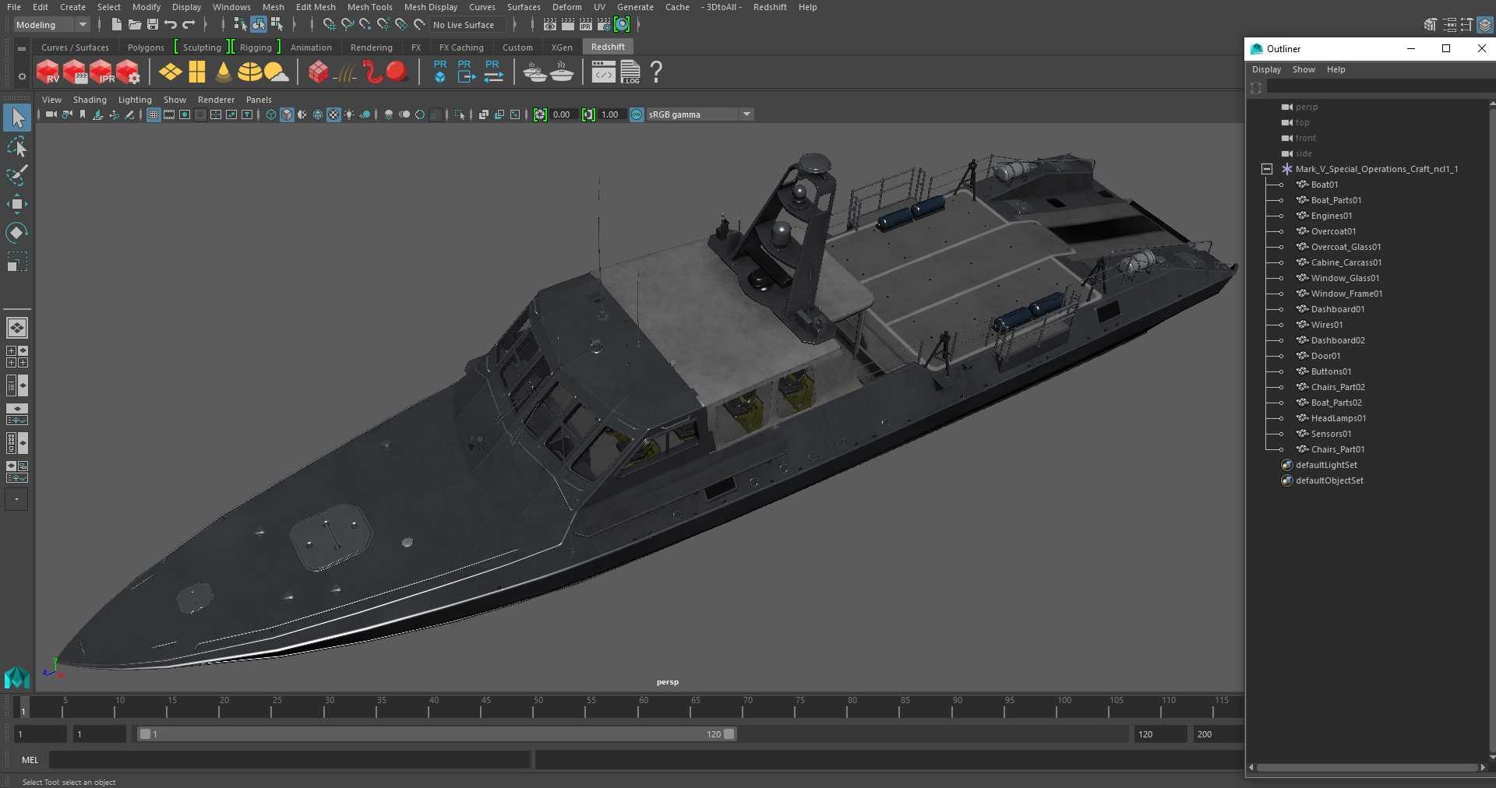This screenshot has width=1496, height=788.
Task: Open scene with folder icon
Action: click(135, 25)
